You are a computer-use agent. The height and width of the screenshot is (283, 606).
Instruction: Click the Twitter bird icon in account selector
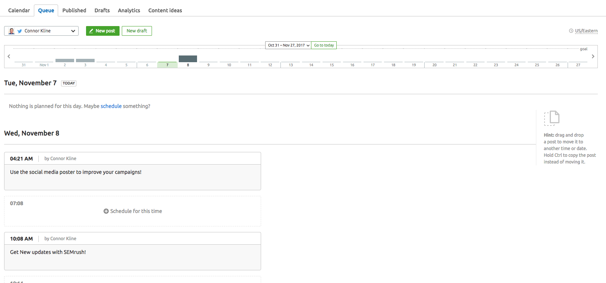coord(20,31)
